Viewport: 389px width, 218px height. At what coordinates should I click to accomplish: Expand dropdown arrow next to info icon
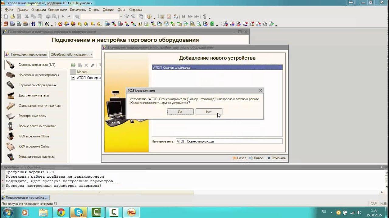point(154,18)
